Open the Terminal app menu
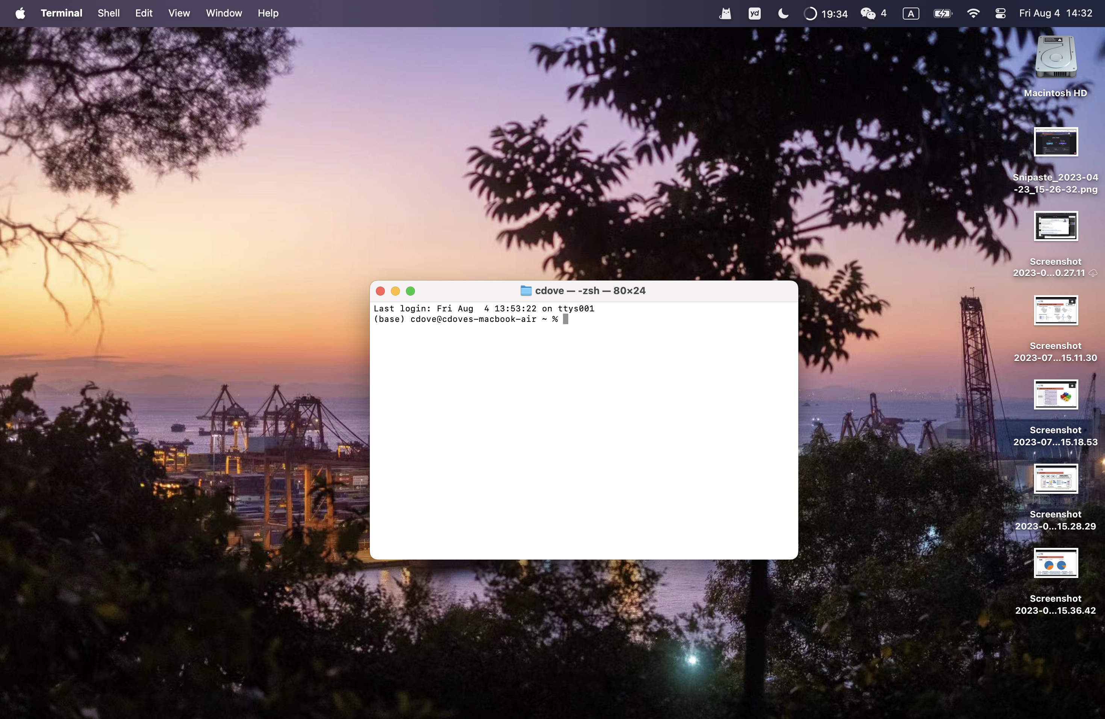The height and width of the screenshot is (719, 1105). (61, 13)
